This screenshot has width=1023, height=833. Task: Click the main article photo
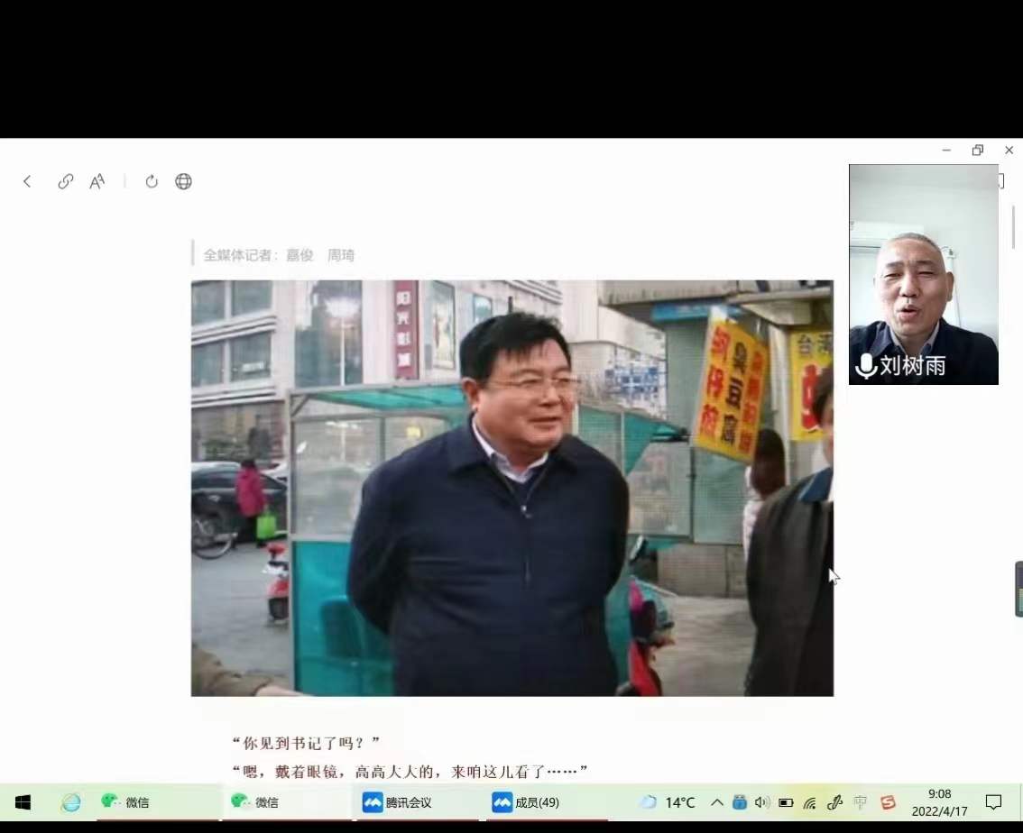(511, 488)
